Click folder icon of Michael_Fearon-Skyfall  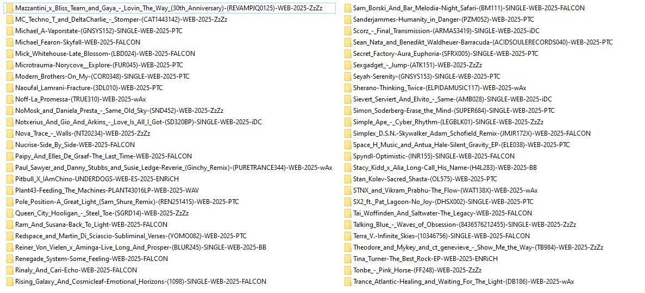(9, 42)
